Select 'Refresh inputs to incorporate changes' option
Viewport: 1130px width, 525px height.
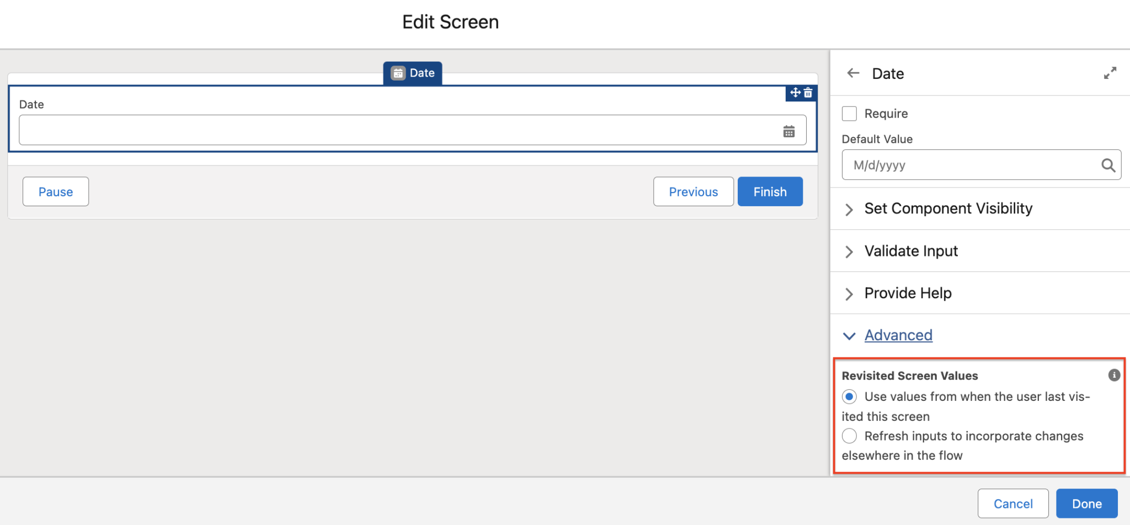tap(849, 436)
